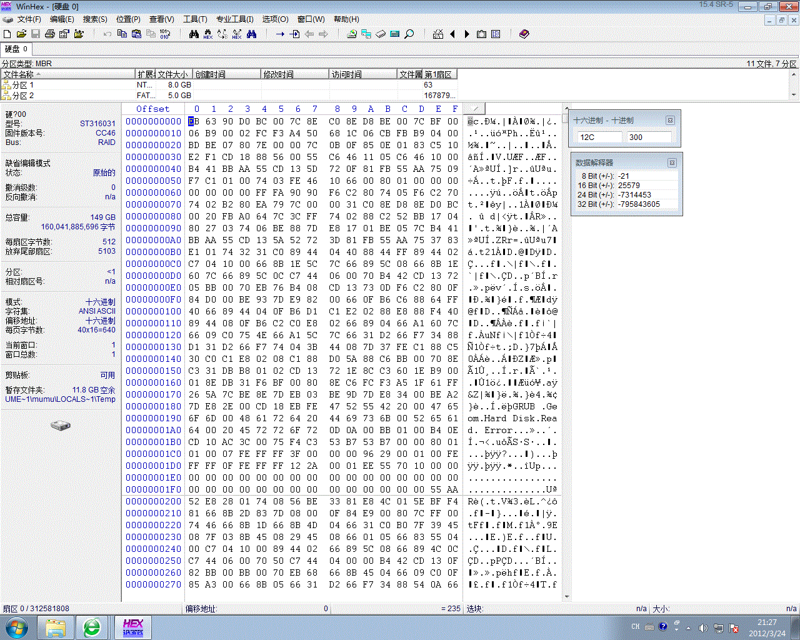This screenshot has height=640, width=800.
Task: Close the 十六进制 - 十进制 converter panel
Action: (670, 120)
